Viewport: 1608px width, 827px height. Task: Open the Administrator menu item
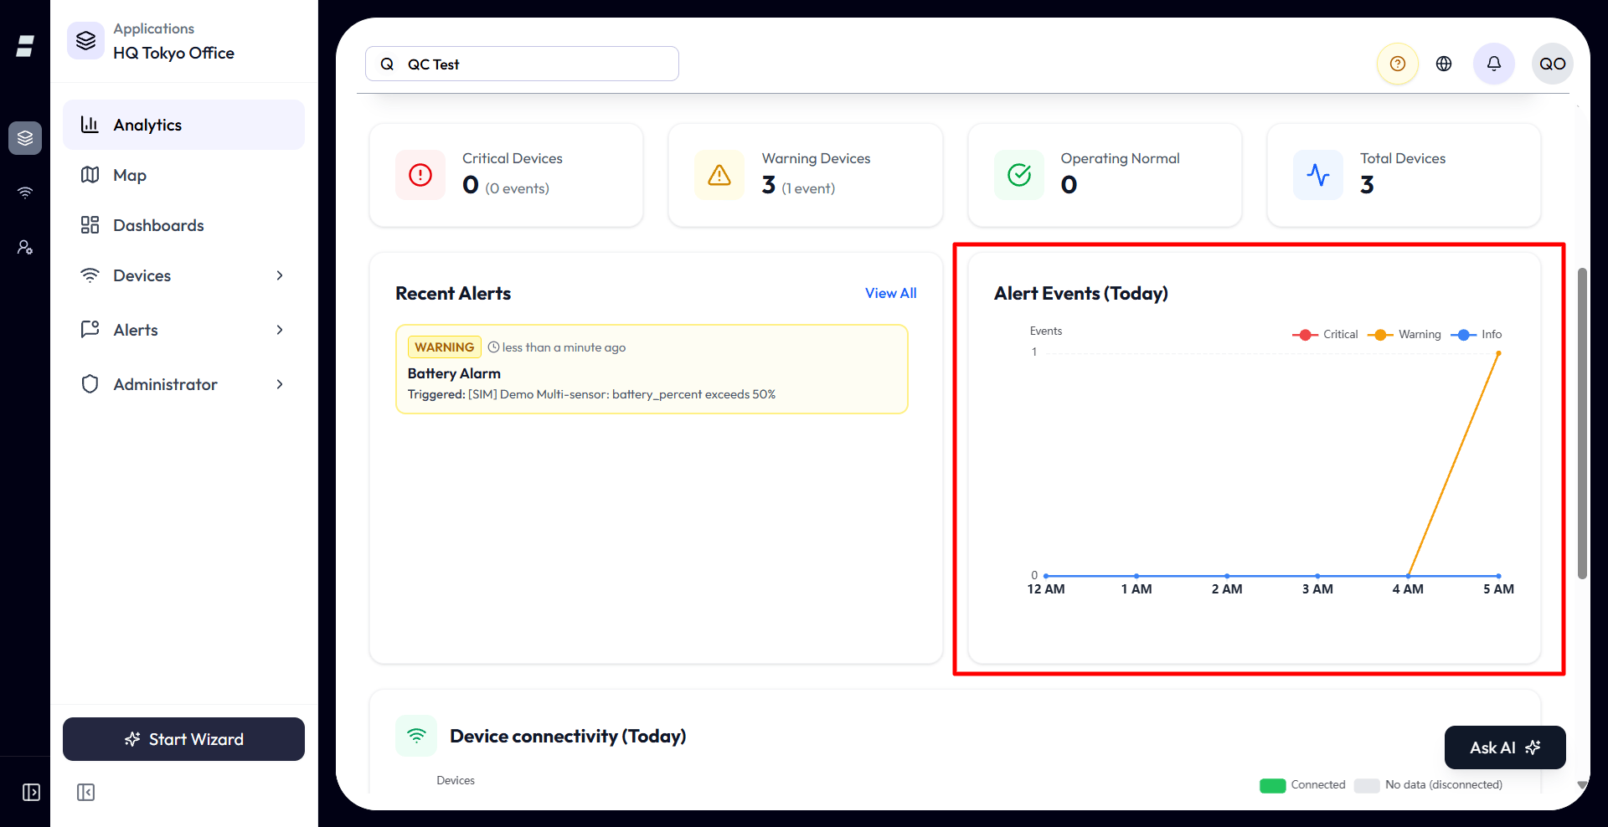point(183,384)
